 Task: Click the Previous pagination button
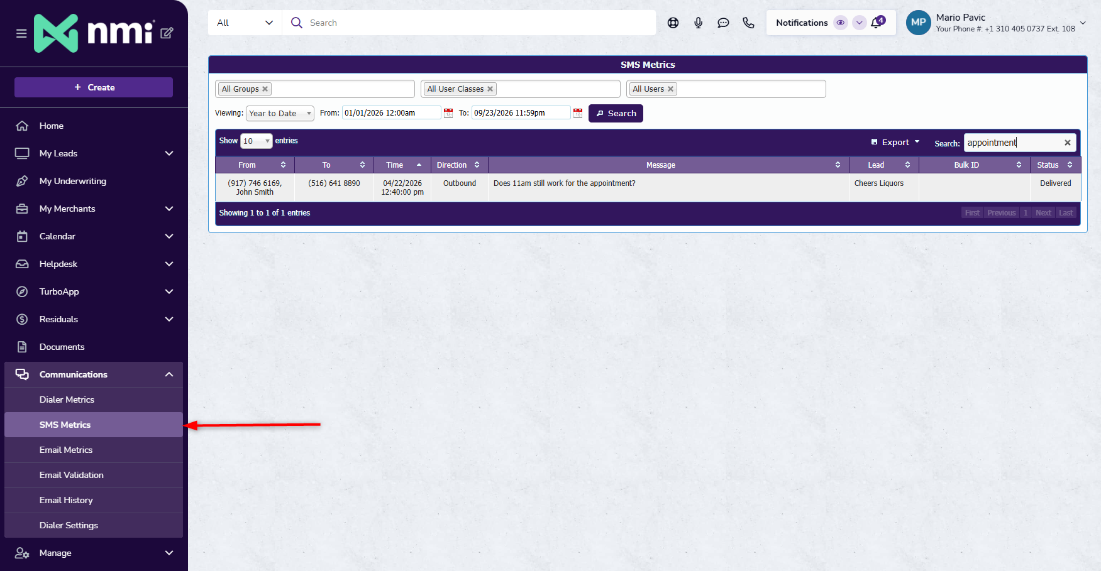(x=1001, y=213)
